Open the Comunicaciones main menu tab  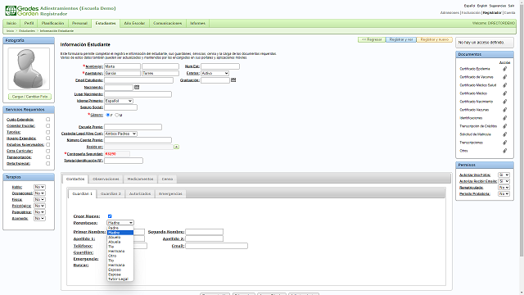[167, 24]
